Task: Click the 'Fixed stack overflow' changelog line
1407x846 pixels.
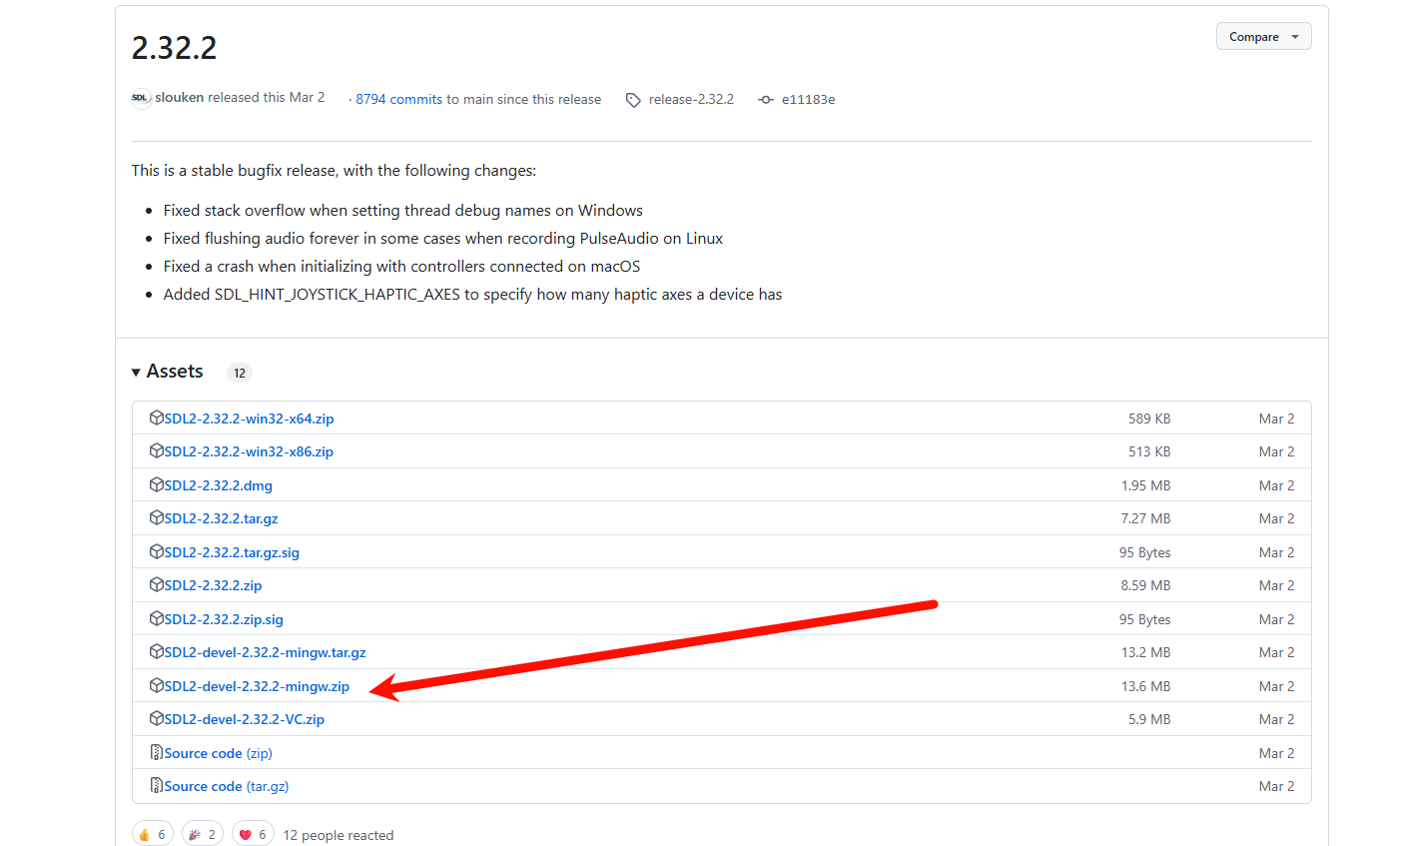Action: [x=403, y=210]
